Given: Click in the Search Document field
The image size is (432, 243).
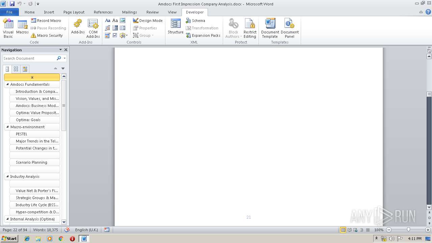Looking at the screenshot, I should 29,58.
